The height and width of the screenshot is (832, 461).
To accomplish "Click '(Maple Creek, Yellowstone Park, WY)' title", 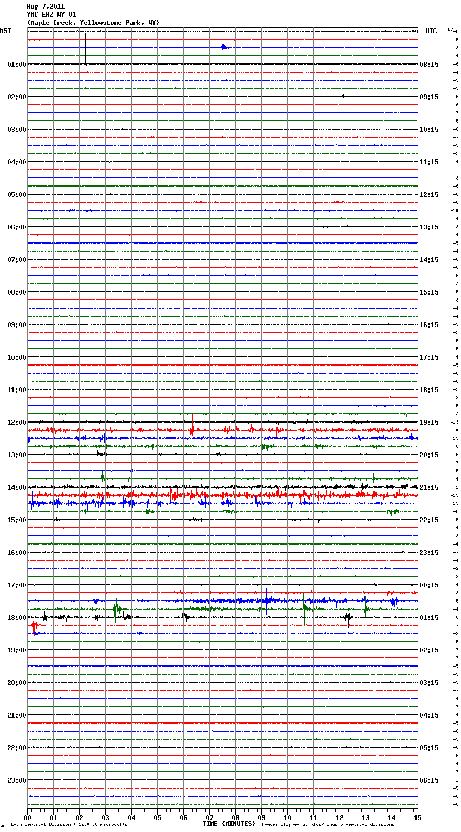I will (x=93, y=23).
